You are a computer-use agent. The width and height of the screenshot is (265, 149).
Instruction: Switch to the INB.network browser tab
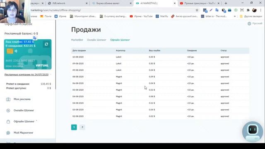pyautogui.click(x=67, y=3)
